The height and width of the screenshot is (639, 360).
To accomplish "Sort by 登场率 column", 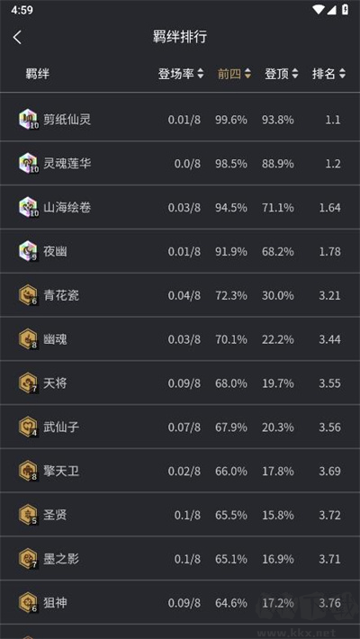I will [181, 74].
